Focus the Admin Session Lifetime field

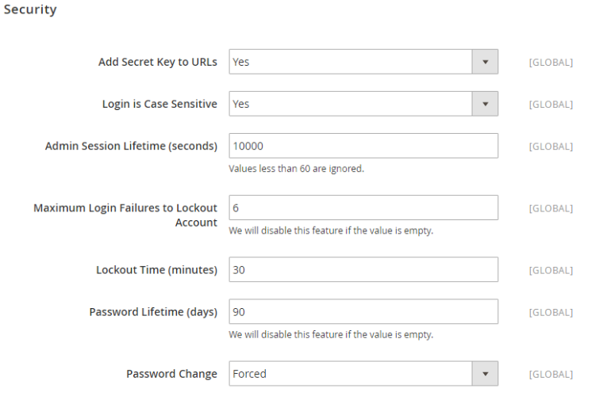click(363, 146)
